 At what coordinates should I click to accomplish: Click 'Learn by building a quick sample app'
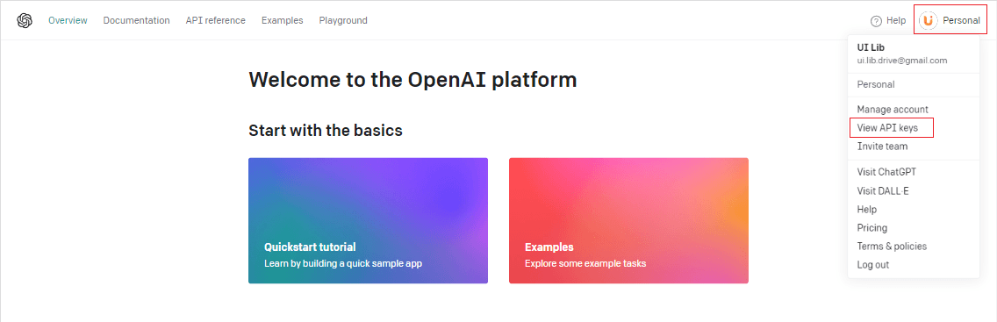[342, 263]
